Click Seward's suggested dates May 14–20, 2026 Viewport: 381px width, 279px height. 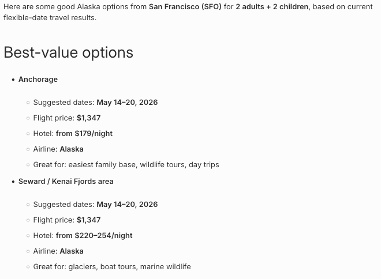click(x=127, y=205)
